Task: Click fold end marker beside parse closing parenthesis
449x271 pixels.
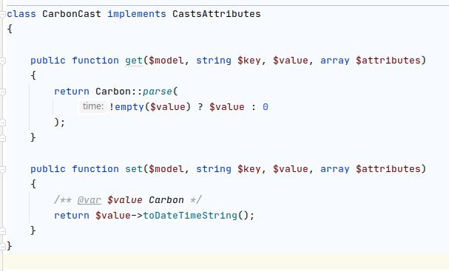Action: [x=2, y=123]
